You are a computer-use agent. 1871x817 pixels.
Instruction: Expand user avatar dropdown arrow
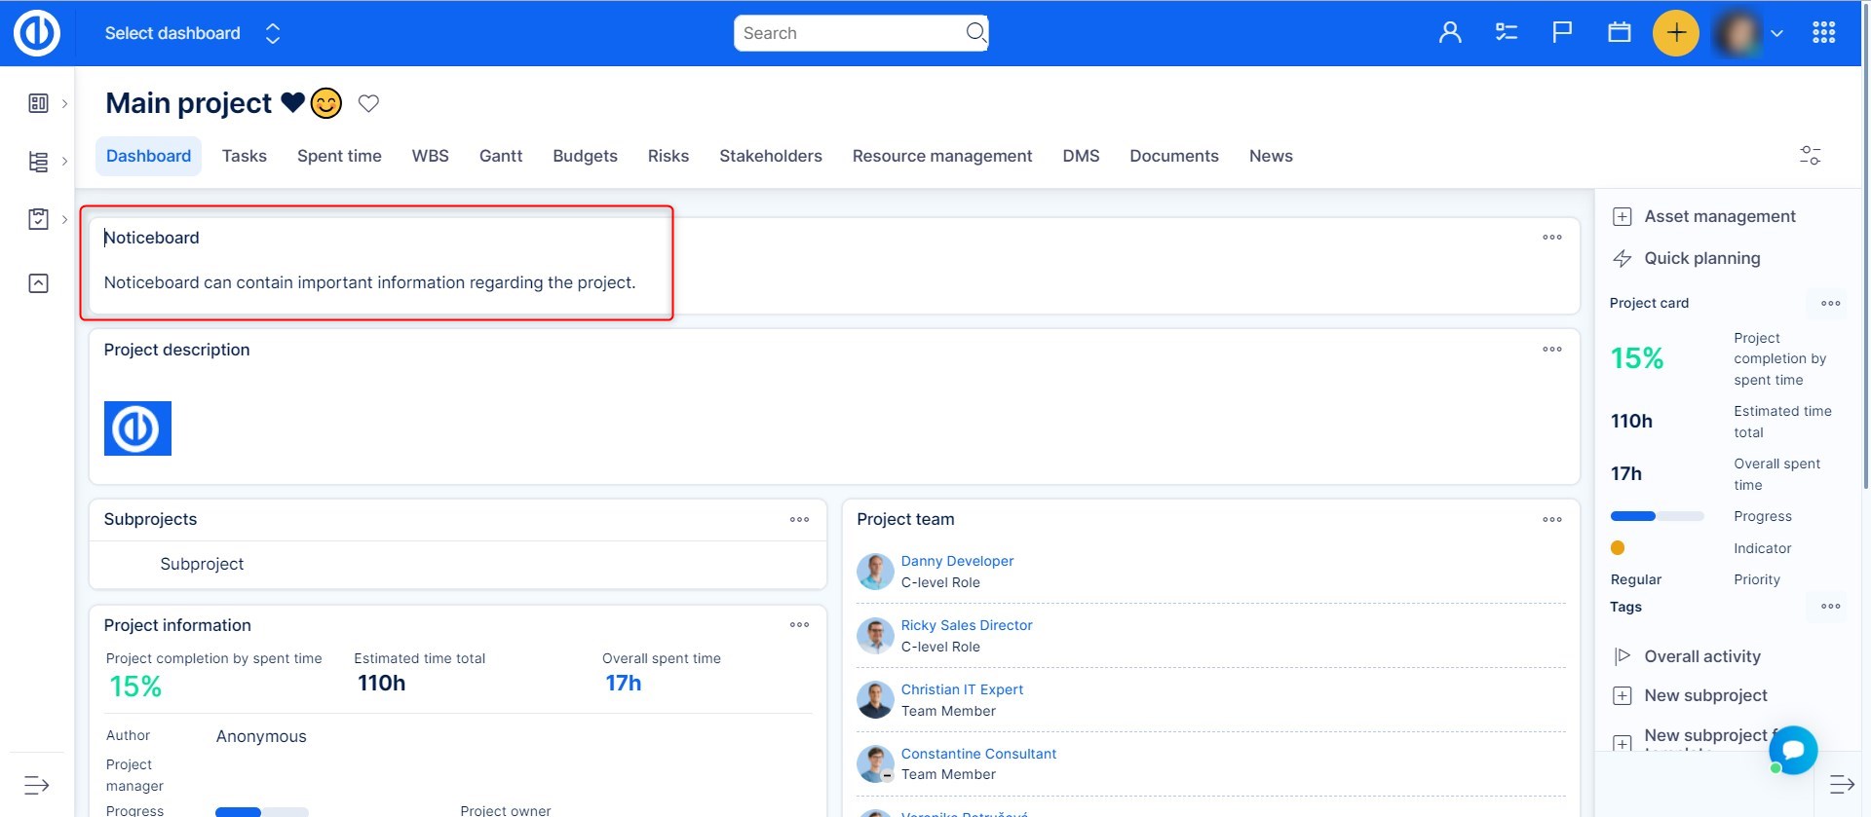(x=1776, y=33)
